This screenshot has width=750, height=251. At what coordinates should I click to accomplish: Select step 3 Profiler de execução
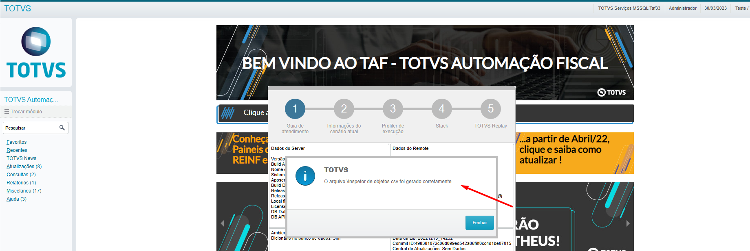tap(393, 109)
